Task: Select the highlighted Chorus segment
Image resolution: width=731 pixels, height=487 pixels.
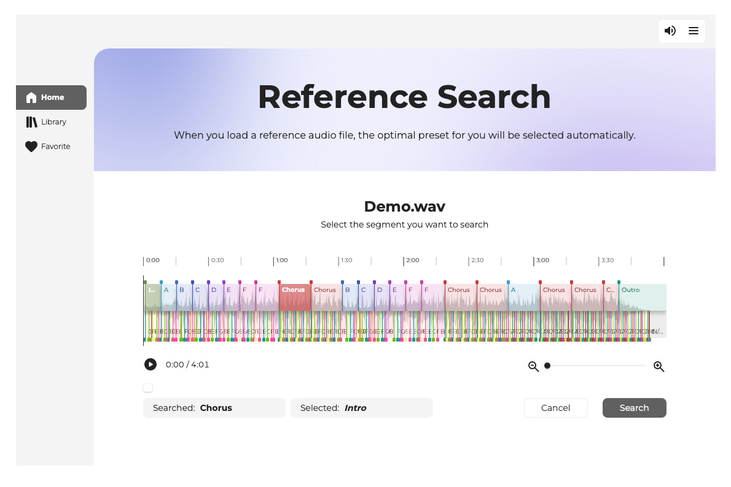Action: click(294, 297)
